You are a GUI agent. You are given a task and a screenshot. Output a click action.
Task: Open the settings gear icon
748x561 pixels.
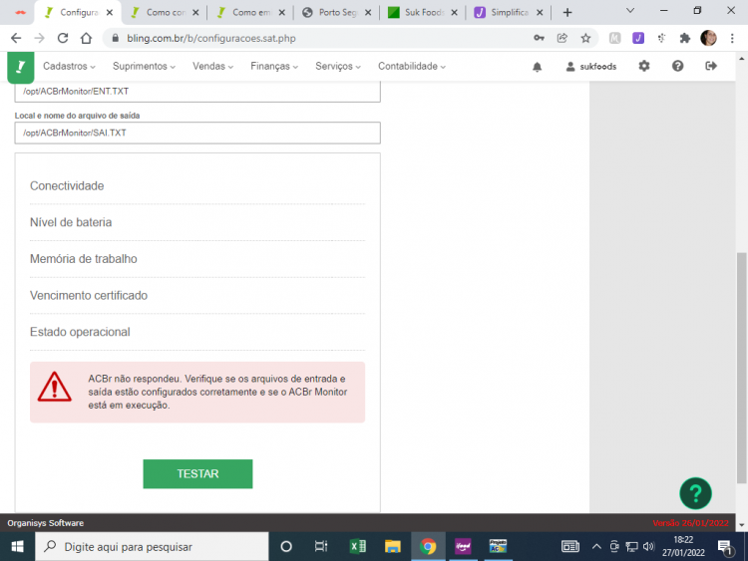[x=644, y=66]
